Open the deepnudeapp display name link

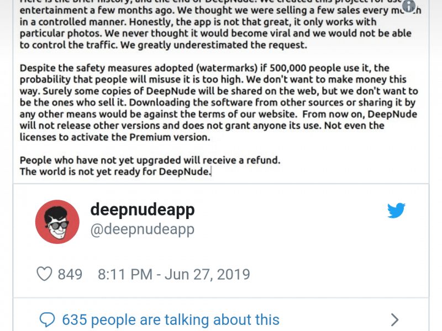(x=143, y=210)
